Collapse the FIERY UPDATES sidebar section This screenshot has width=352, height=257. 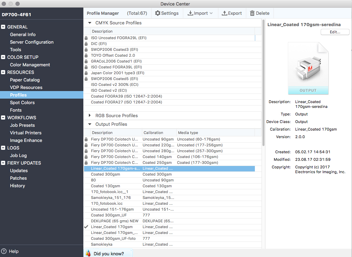[3, 163]
